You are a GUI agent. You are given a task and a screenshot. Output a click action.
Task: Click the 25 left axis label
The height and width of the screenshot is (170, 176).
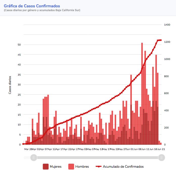19,95
